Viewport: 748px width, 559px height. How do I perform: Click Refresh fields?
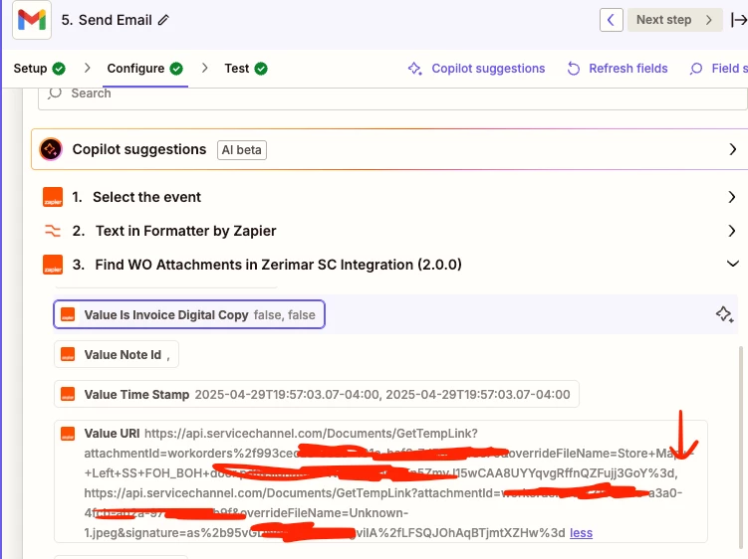[618, 69]
